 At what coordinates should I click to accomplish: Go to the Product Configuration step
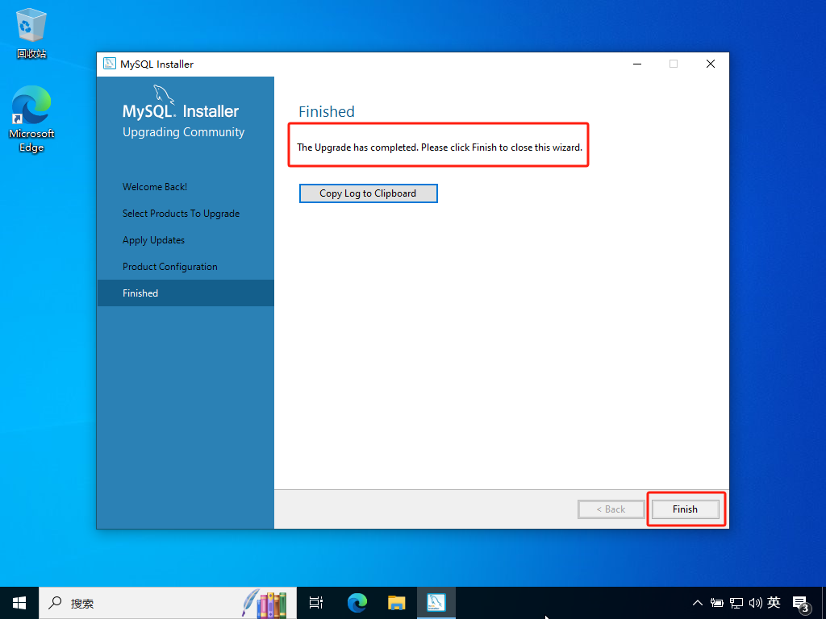pyautogui.click(x=170, y=267)
